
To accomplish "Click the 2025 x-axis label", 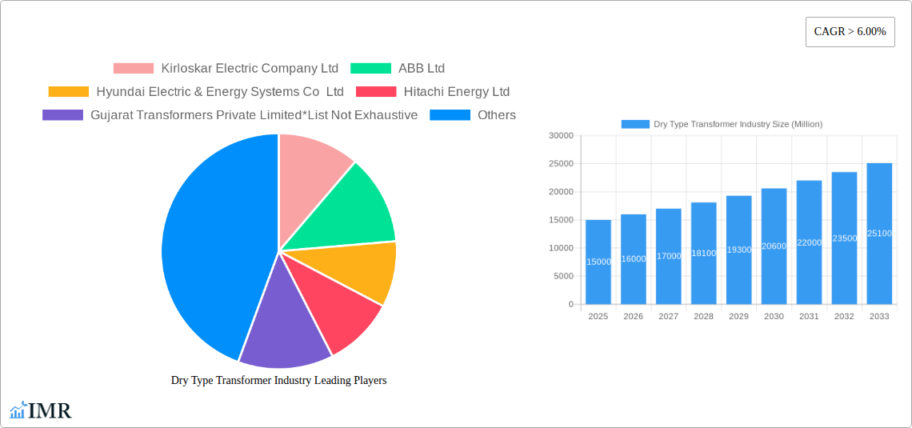I will point(598,316).
